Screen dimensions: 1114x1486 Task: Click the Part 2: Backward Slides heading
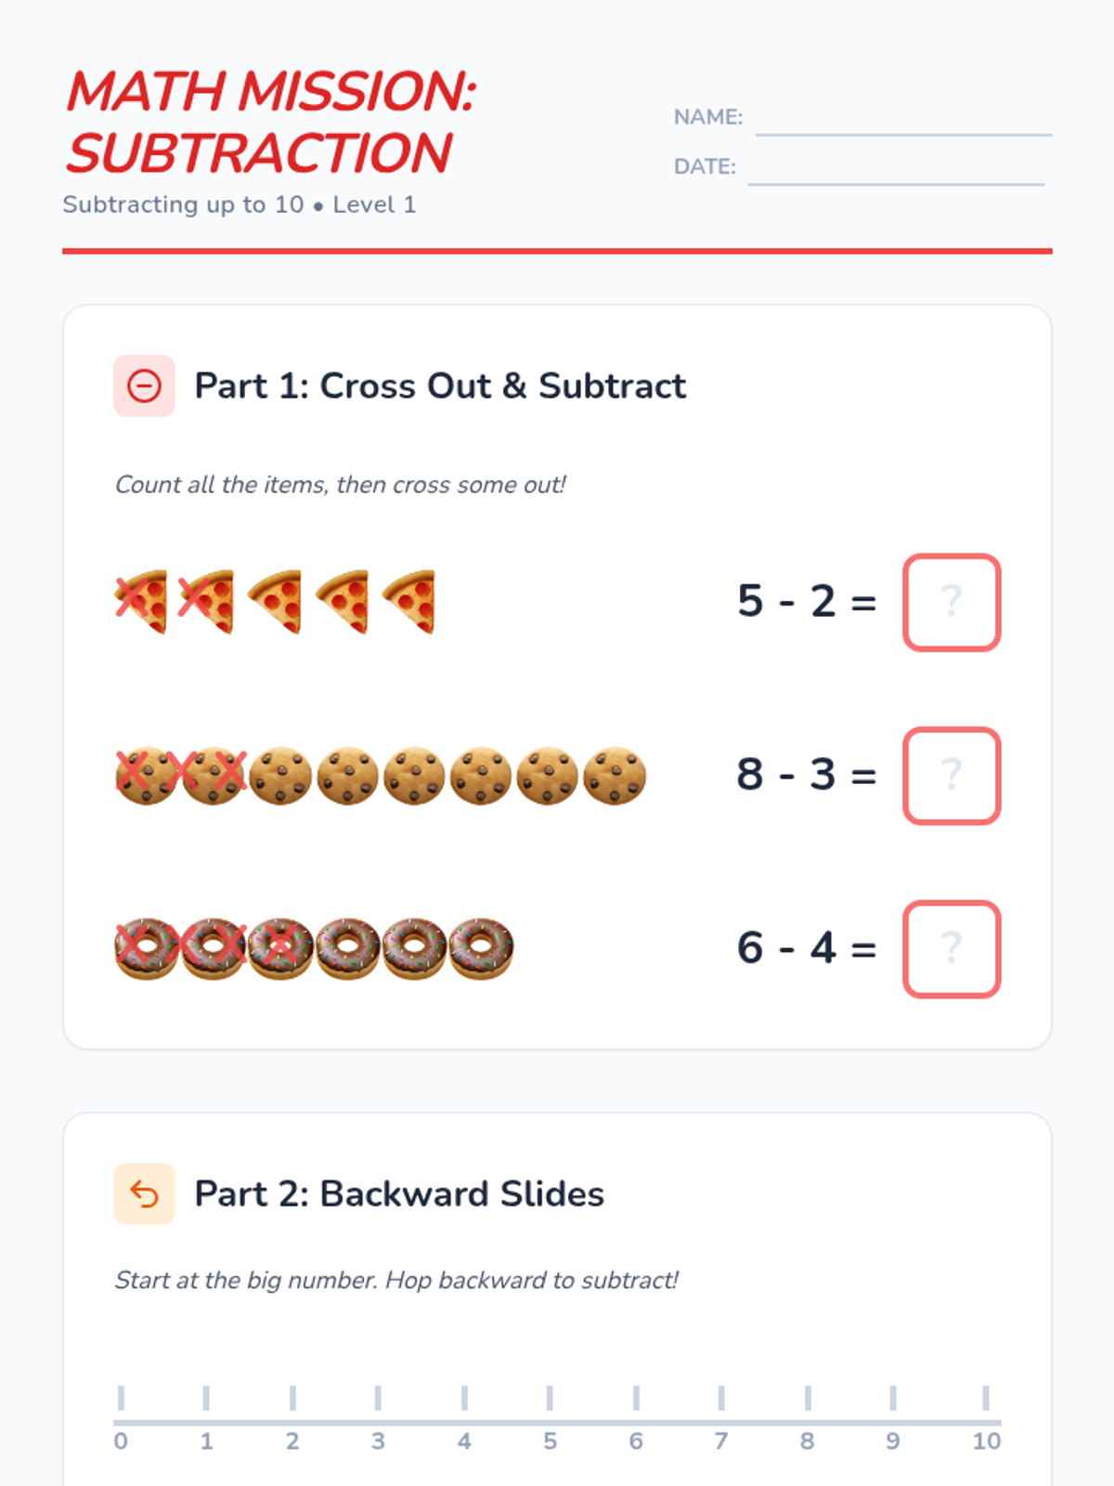399,1193
